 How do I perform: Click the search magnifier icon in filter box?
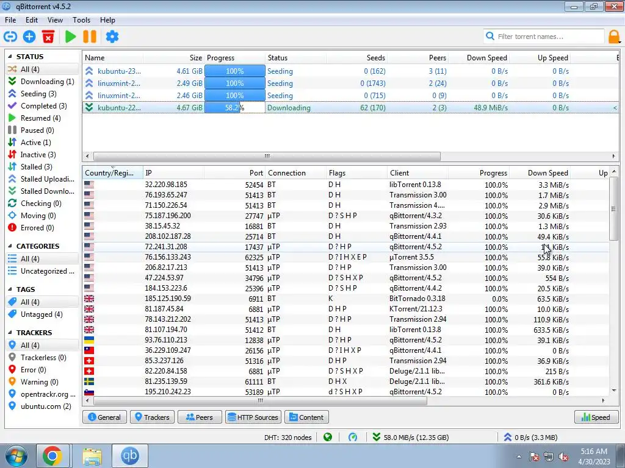click(x=490, y=36)
